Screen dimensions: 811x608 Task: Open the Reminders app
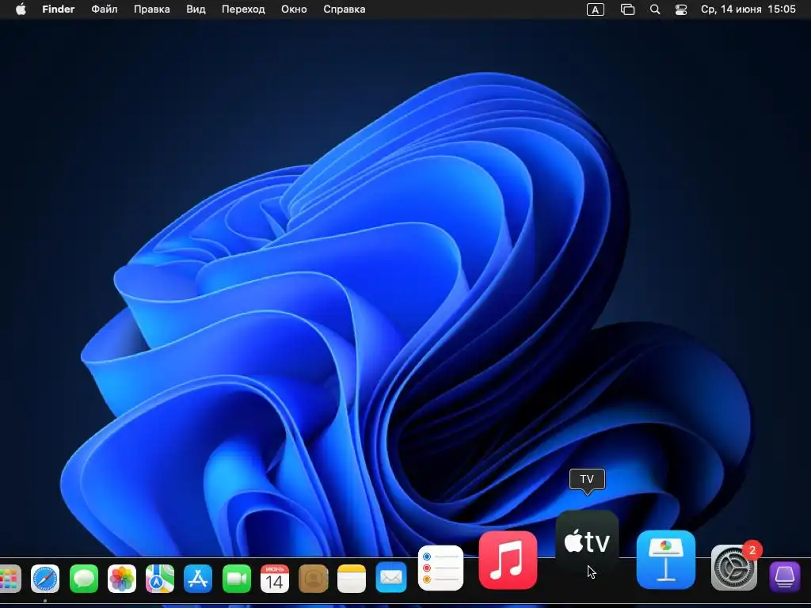point(440,568)
